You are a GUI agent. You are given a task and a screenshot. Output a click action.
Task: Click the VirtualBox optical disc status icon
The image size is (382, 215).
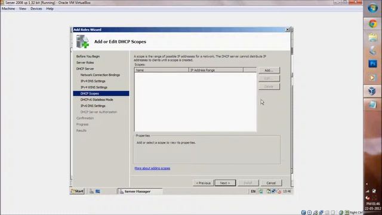(x=309, y=213)
